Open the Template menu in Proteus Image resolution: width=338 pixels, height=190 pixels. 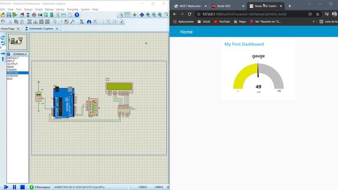(73, 9)
